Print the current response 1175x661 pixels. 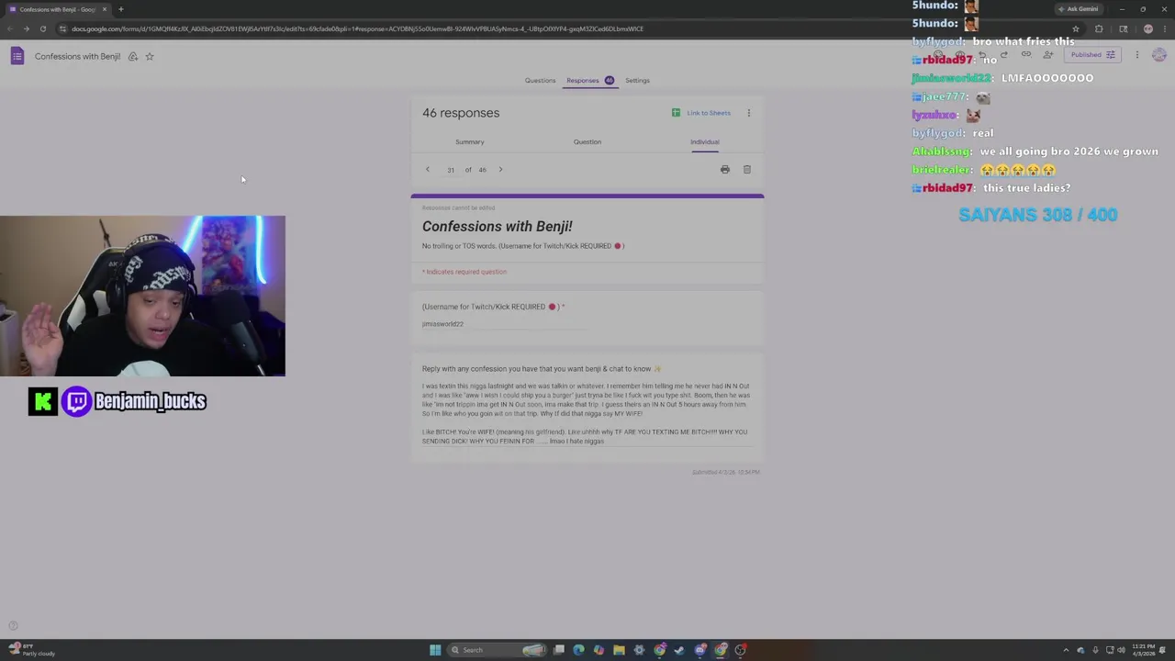(x=725, y=169)
